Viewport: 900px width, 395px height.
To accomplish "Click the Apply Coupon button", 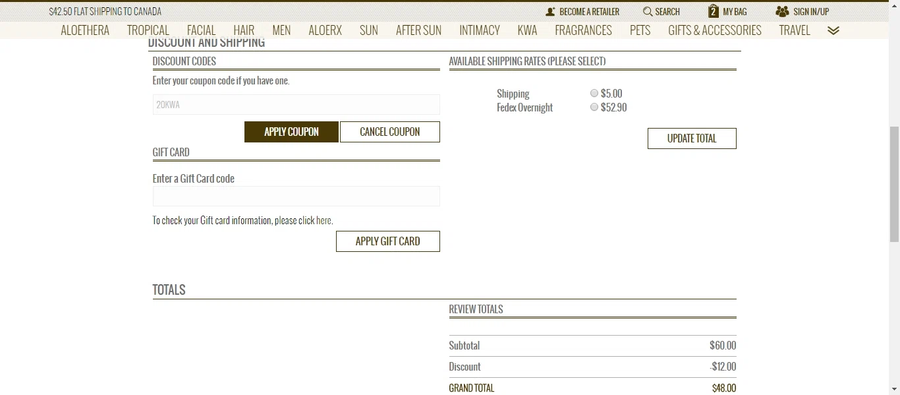I will (x=291, y=132).
